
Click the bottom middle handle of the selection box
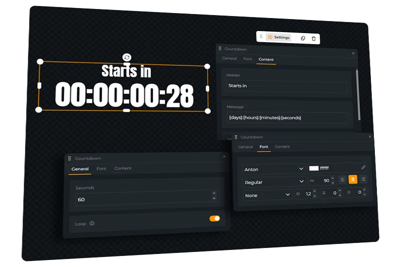tap(127, 110)
